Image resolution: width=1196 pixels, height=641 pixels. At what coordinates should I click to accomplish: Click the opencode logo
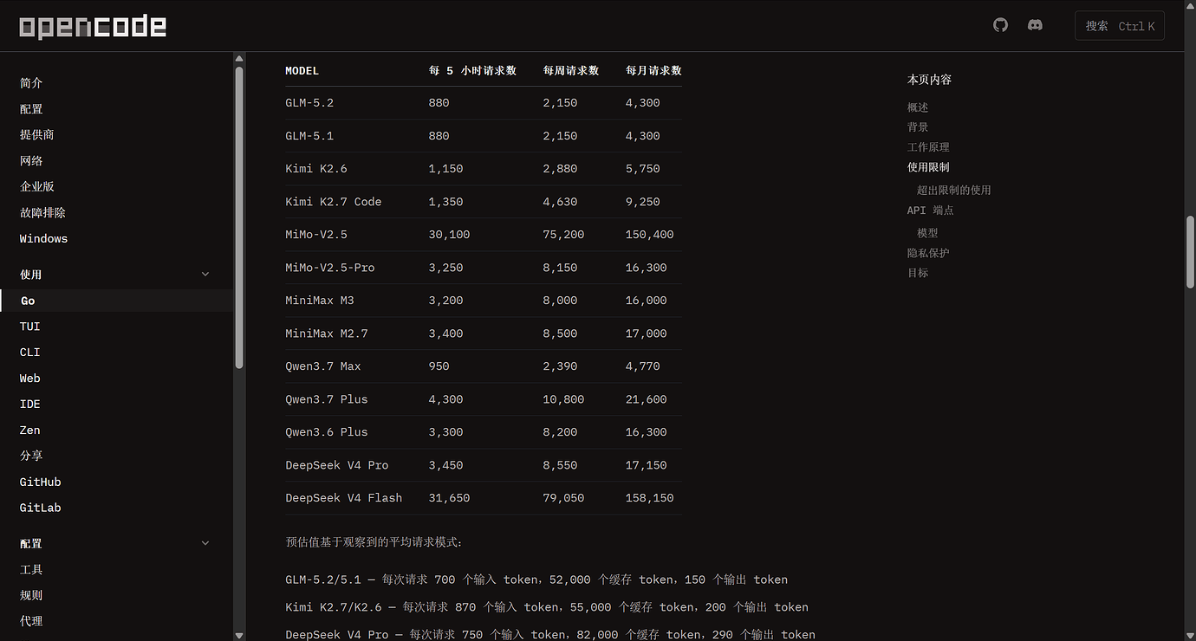pos(93,26)
